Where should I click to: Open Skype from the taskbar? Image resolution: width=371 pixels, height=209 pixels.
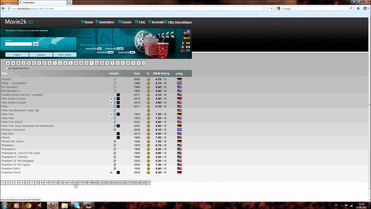77,206
